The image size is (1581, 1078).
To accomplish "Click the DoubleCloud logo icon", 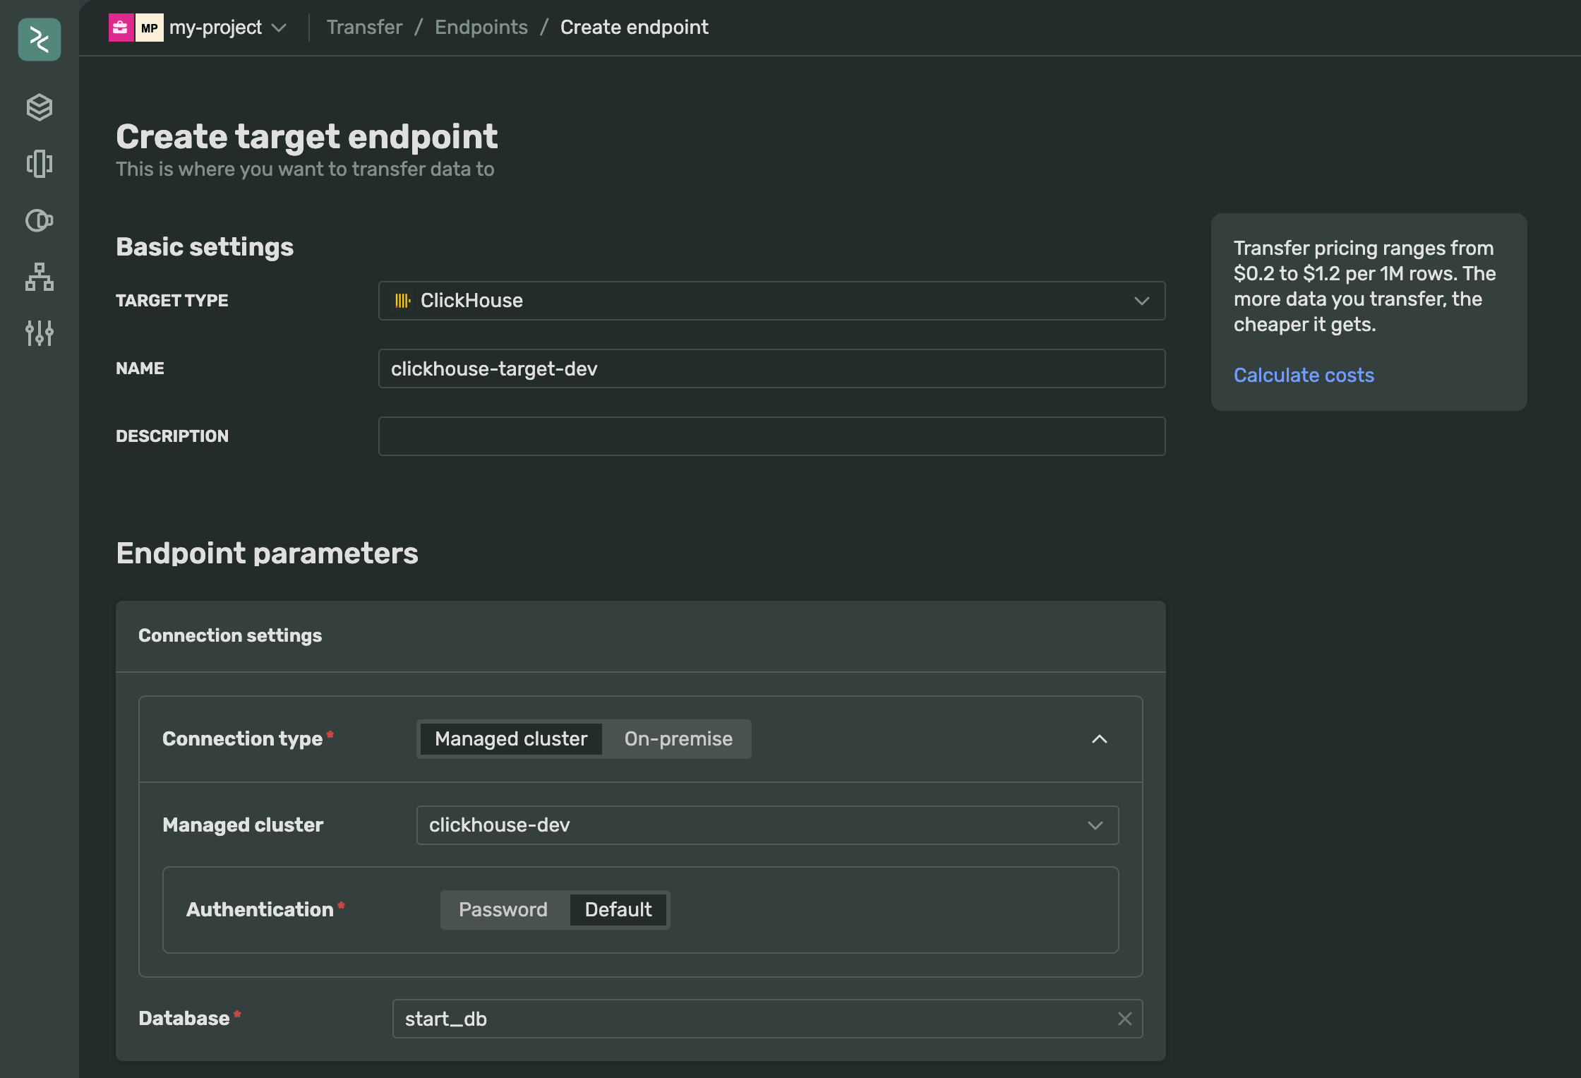I will coord(40,40).
